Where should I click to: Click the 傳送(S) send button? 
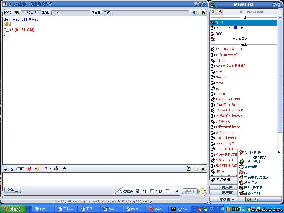[x=190, y=191]
